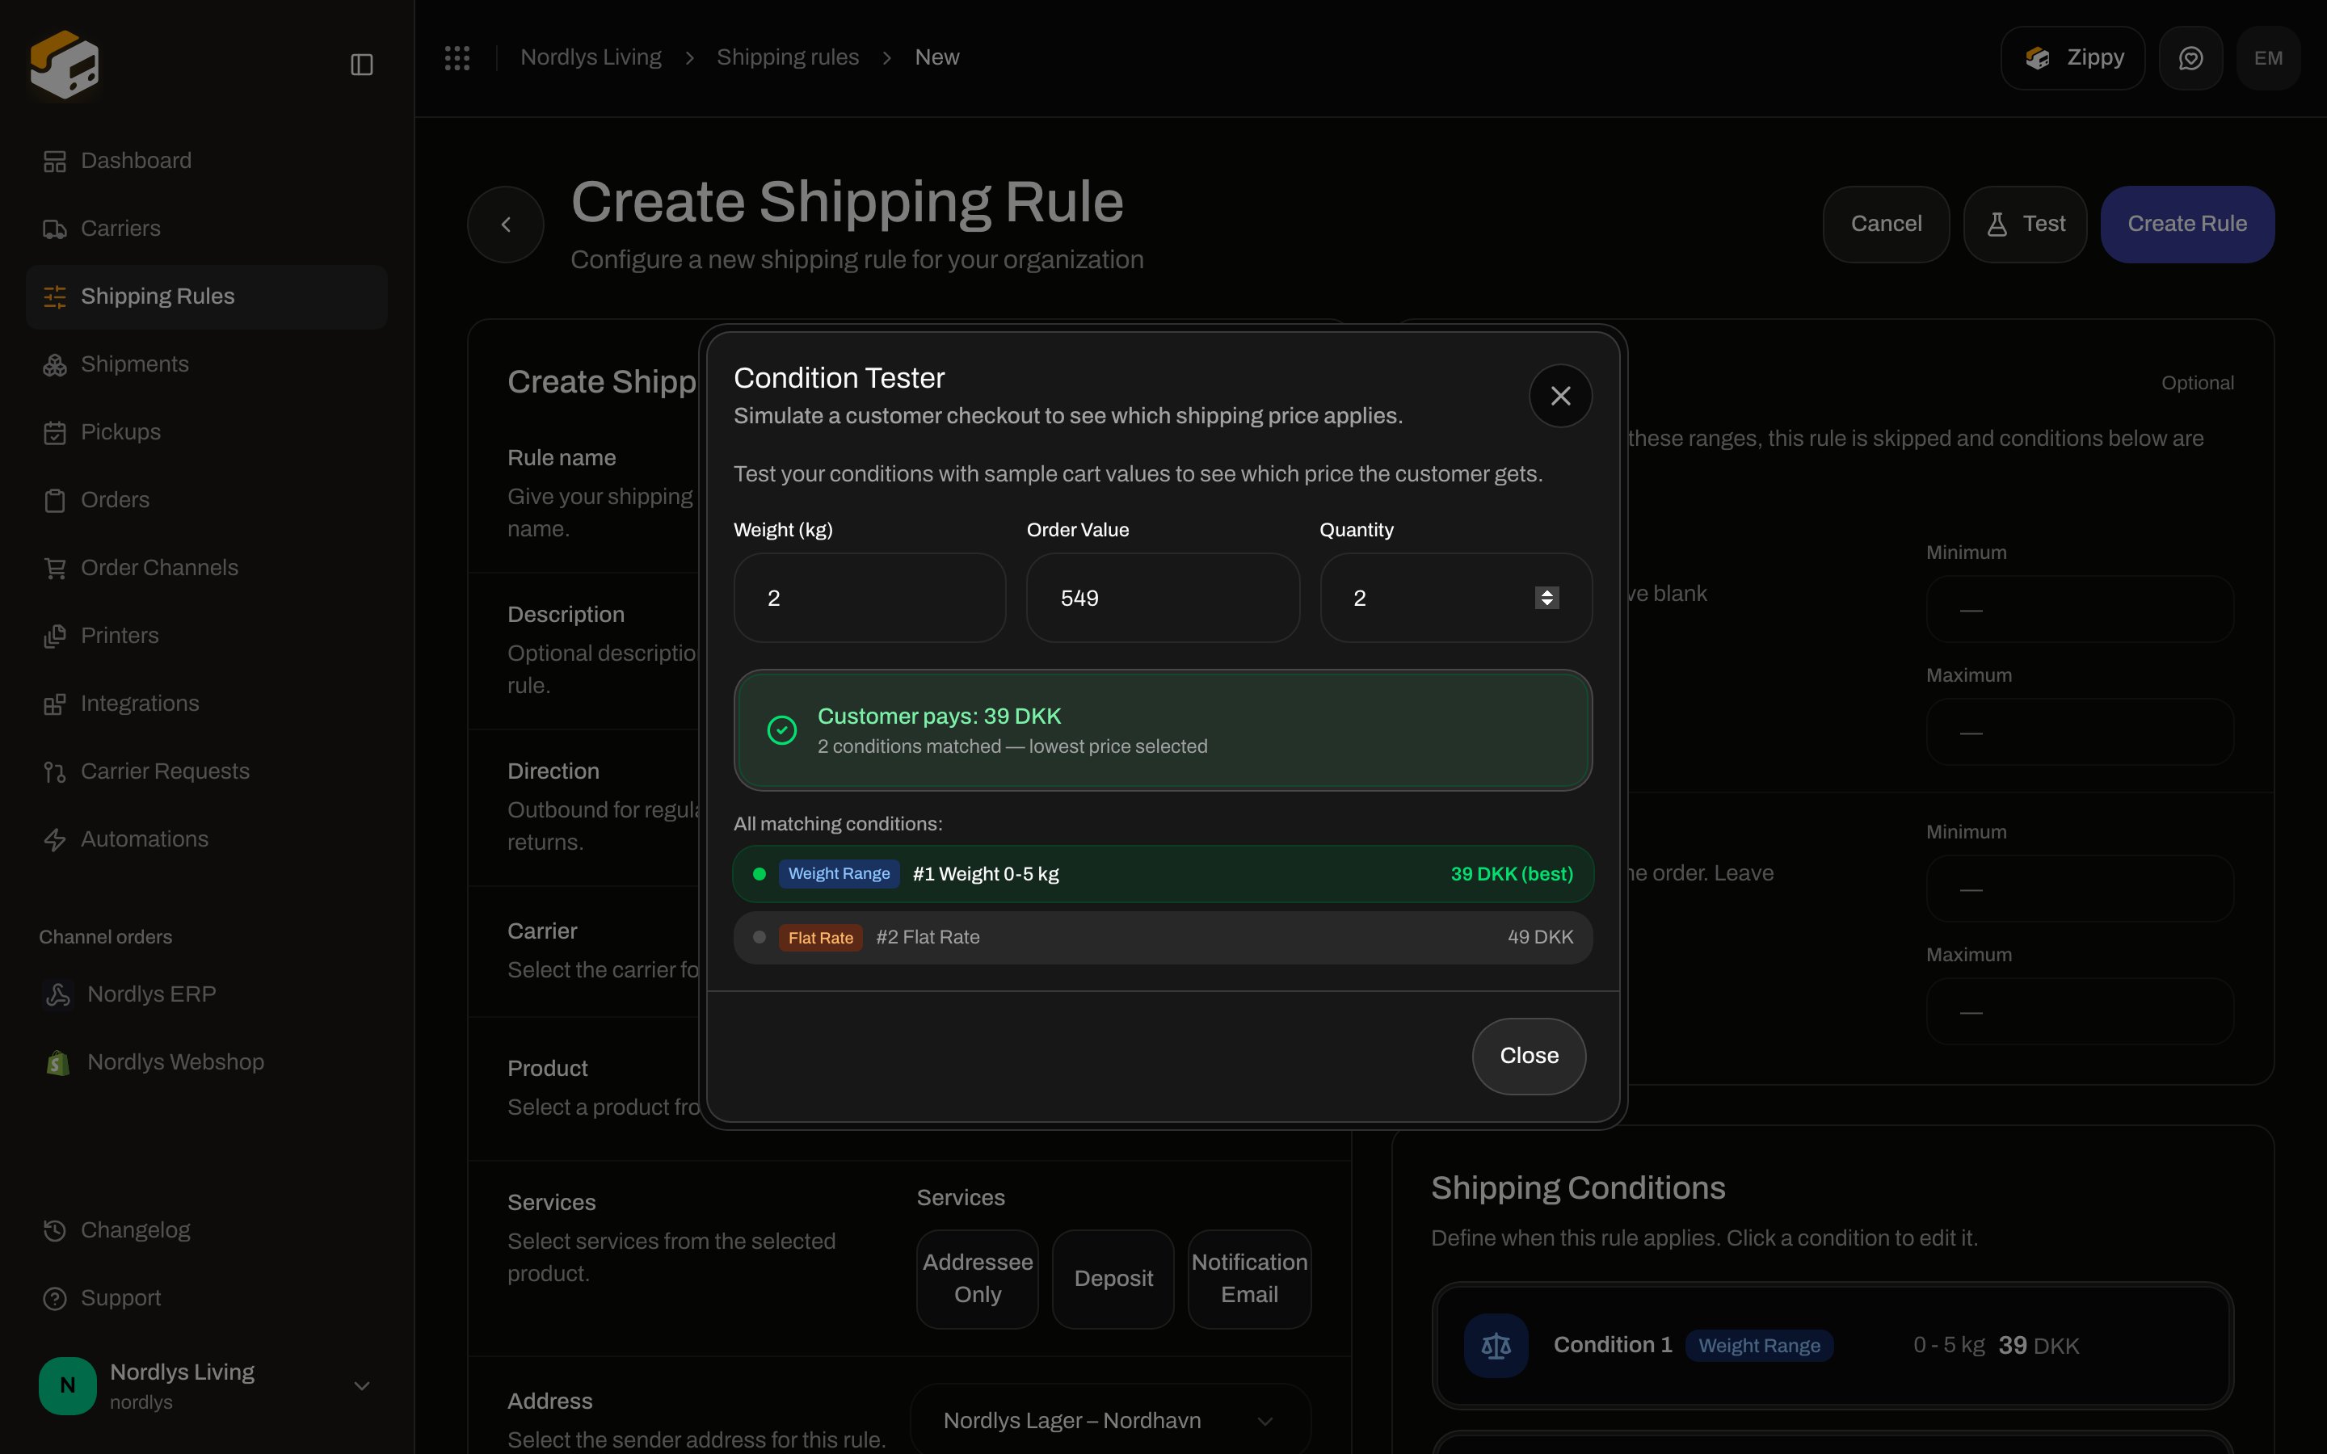
Task: Select Shipping Rules in the sidebar
Action: pyautogui.click(x=207, y=296)
